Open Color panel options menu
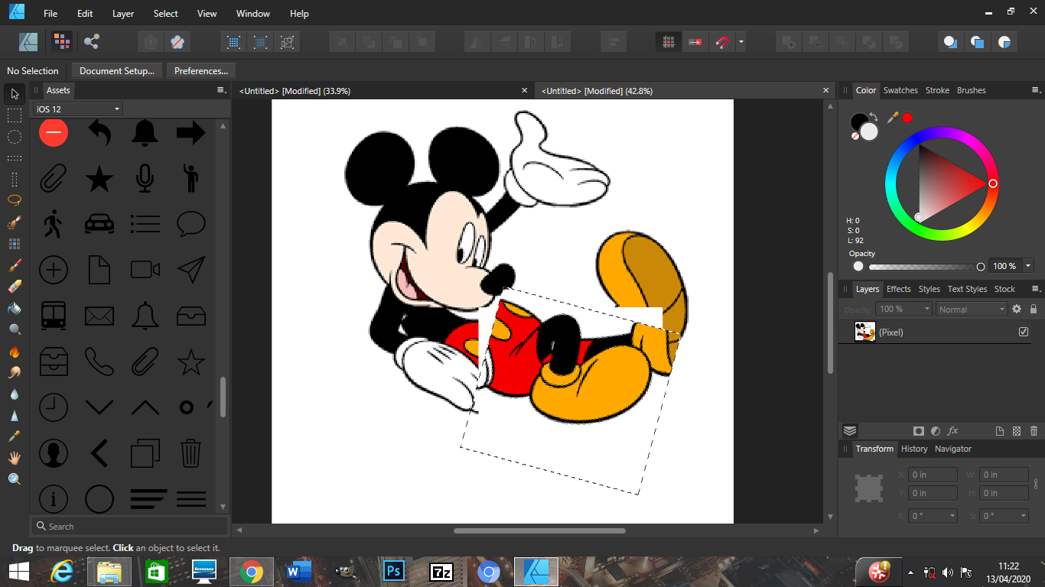The width and height of the screenshot is (1045, 587). [x=1036, y=90]
